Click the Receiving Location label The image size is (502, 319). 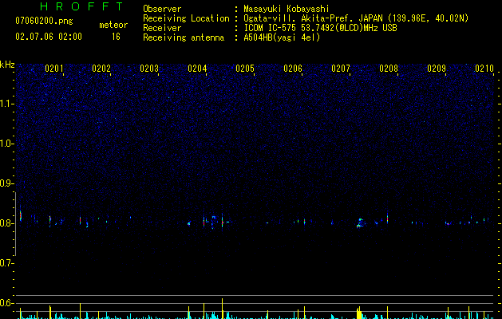click(186, 18)
